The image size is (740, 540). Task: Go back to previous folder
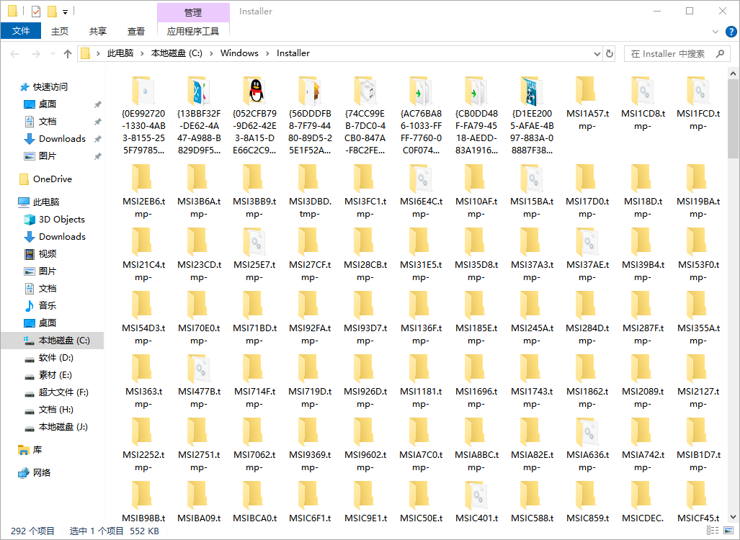click(14, 54)
